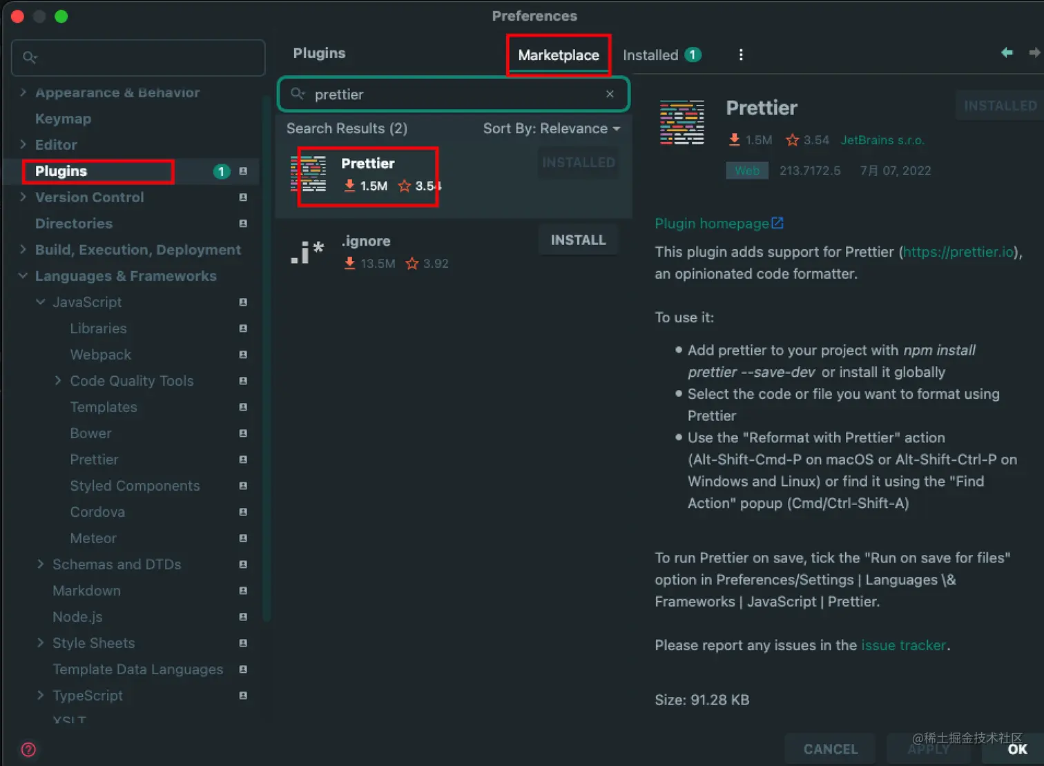This screenshot has width=1044, height=766.
Task: Click the Cancel button
Action: (830, 749)
